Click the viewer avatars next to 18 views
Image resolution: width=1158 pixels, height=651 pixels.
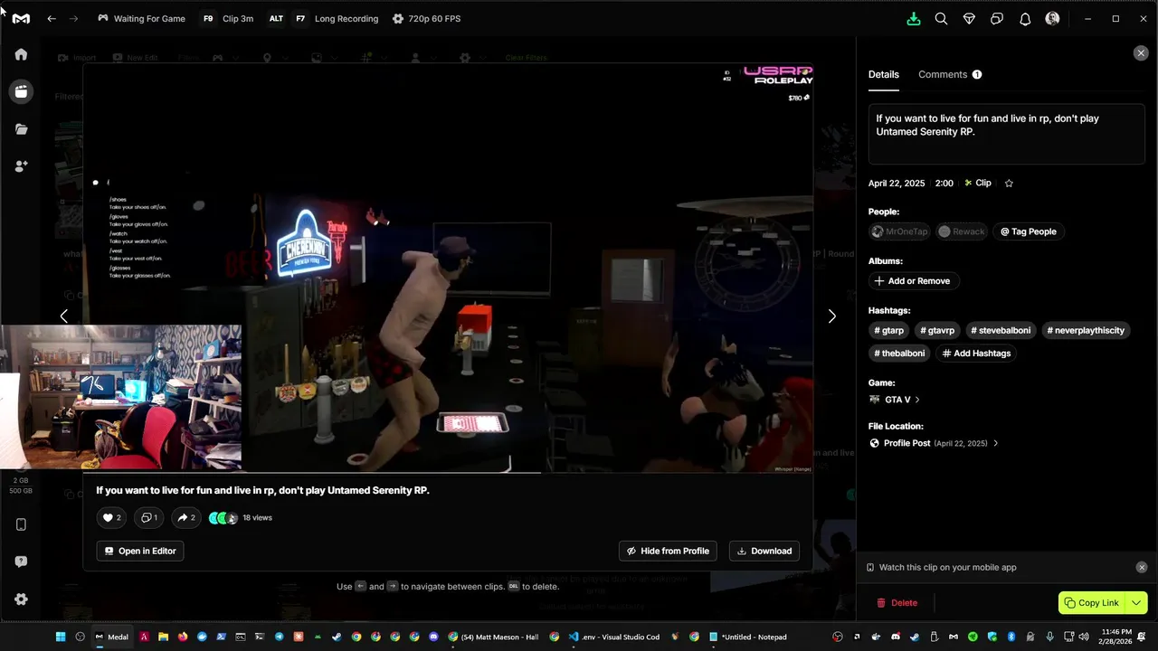coord(223,518)
